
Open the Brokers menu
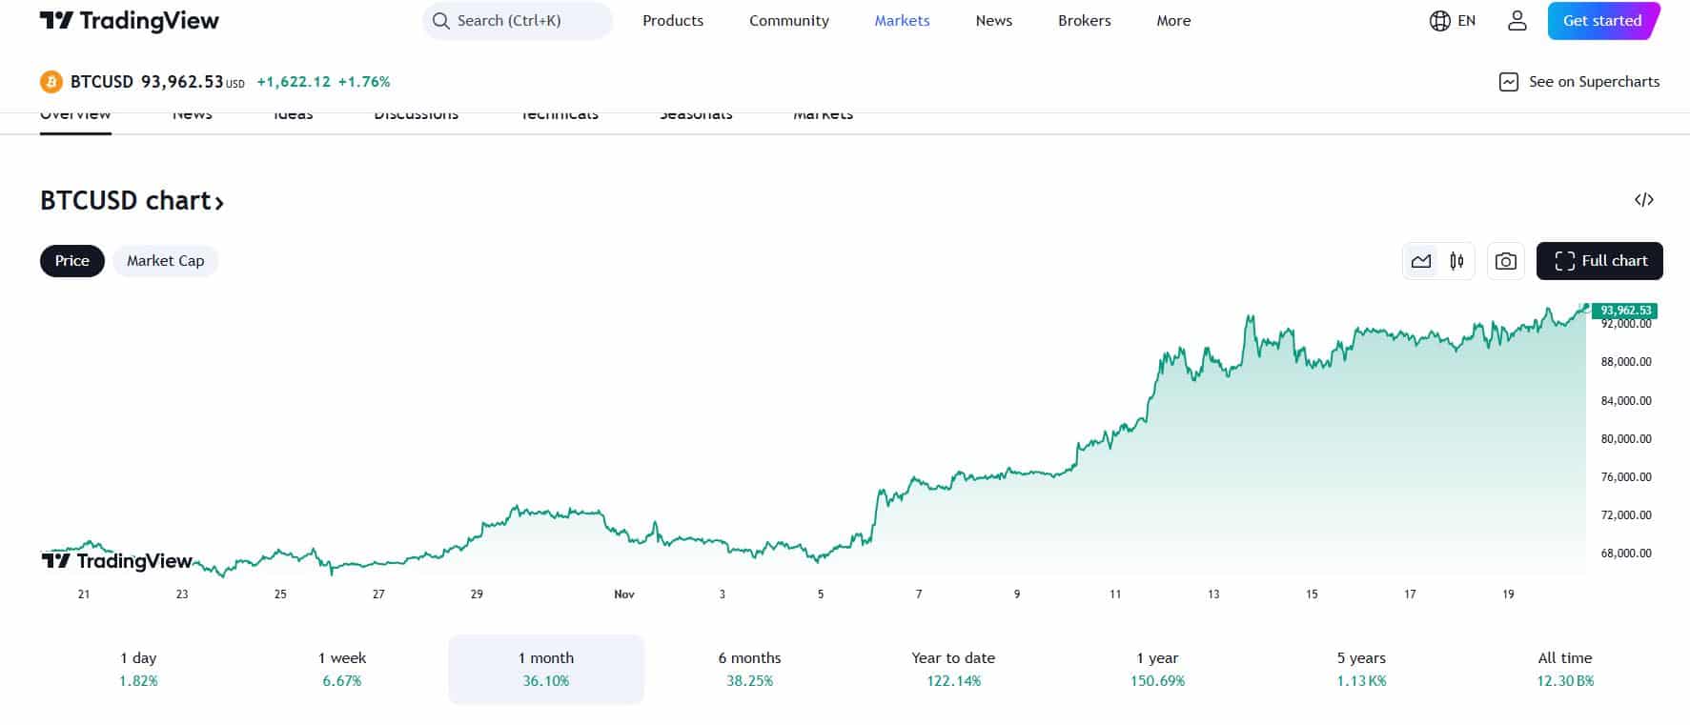1085,21
